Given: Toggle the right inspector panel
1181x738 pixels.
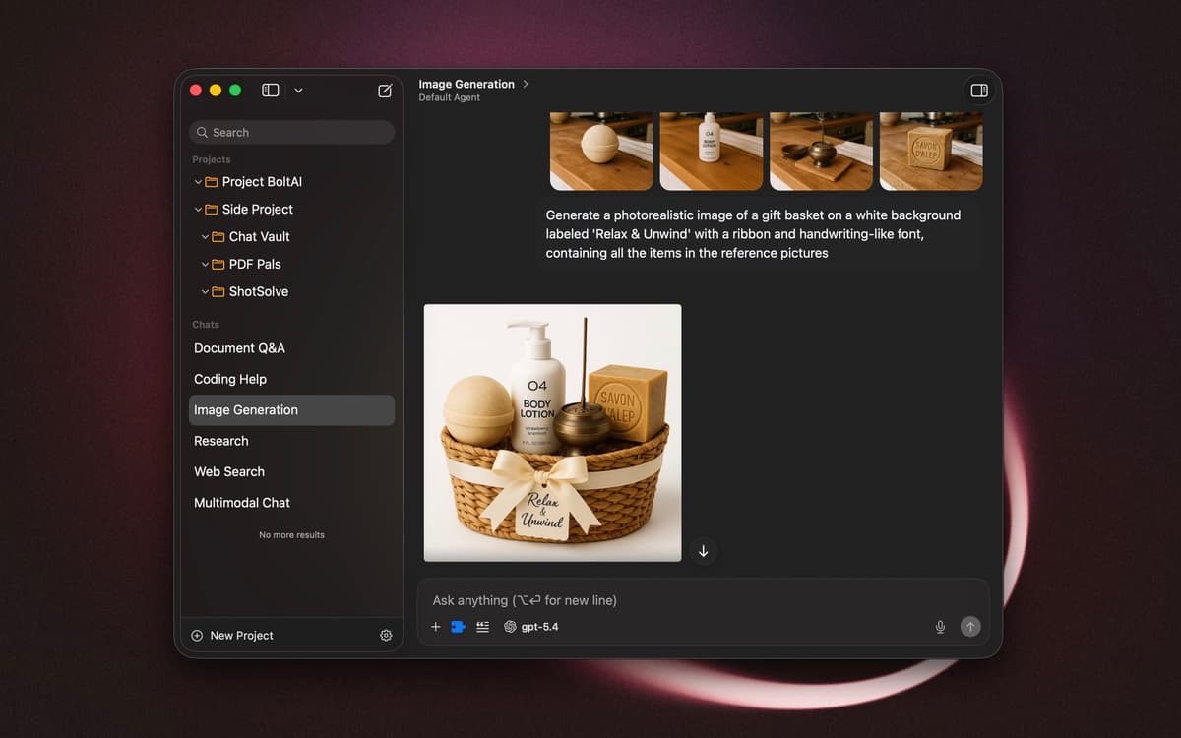Looking at the screenshot, I should 978,91.
